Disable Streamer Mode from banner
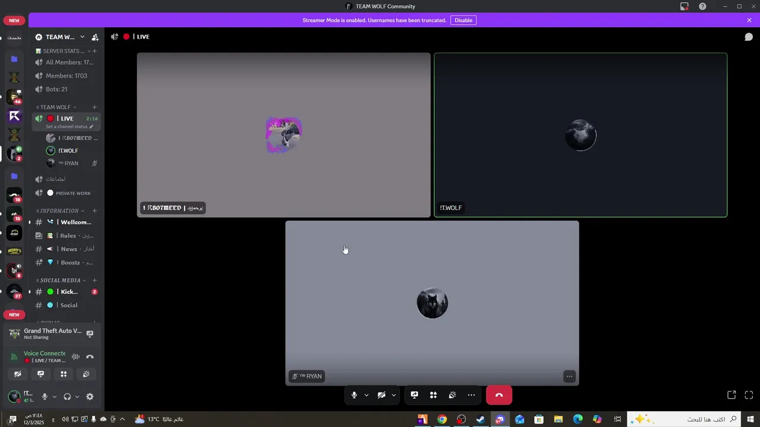 463,20
